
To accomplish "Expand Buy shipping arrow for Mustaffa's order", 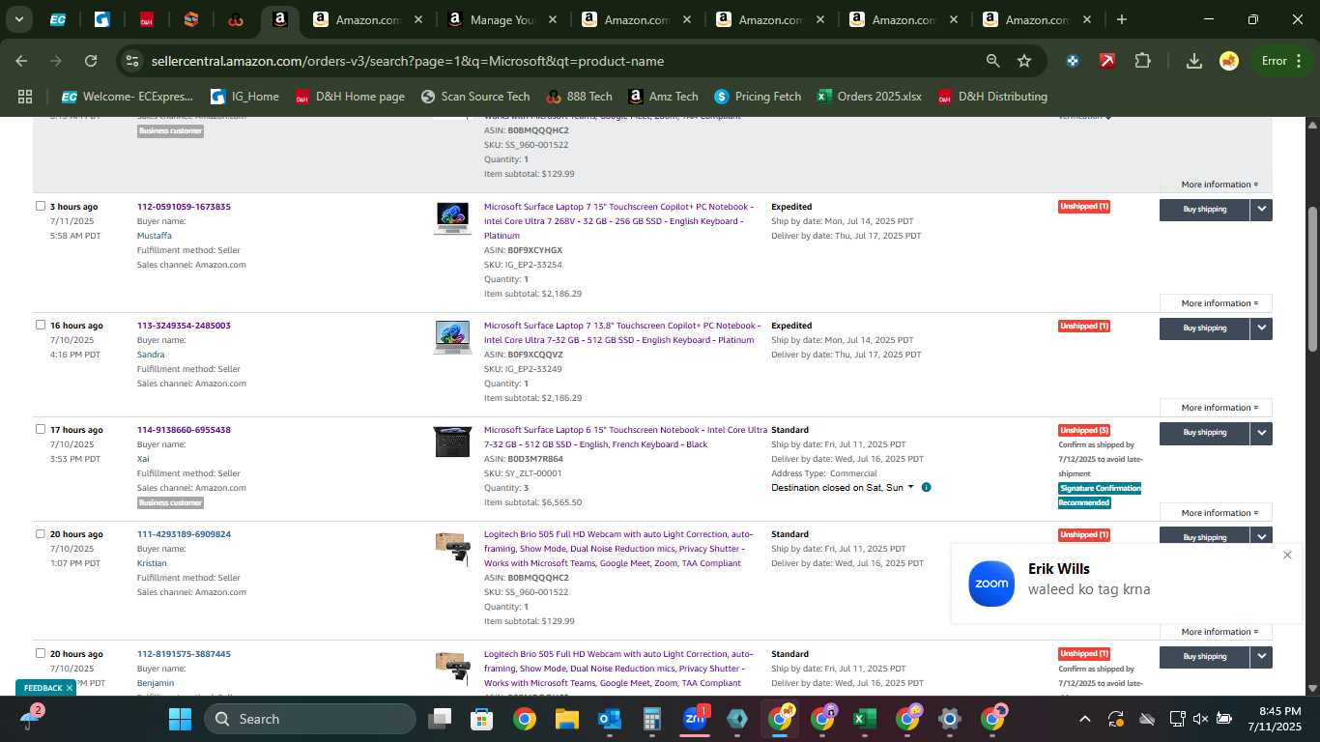I will coord(1261,209).
